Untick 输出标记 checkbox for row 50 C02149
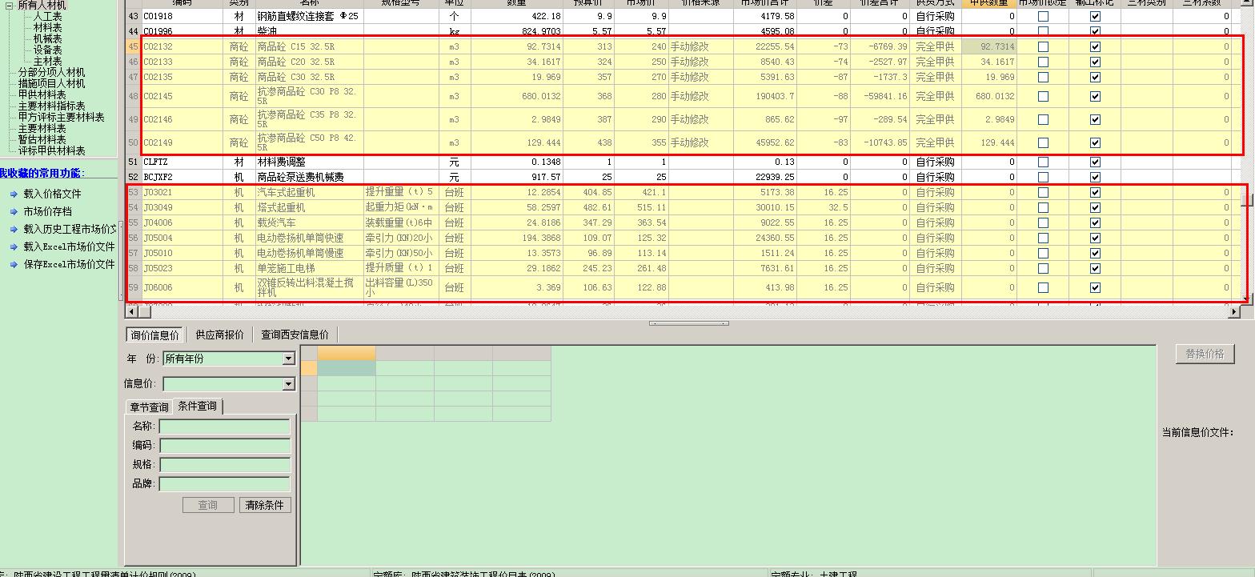 click(x=1095, y=142)
